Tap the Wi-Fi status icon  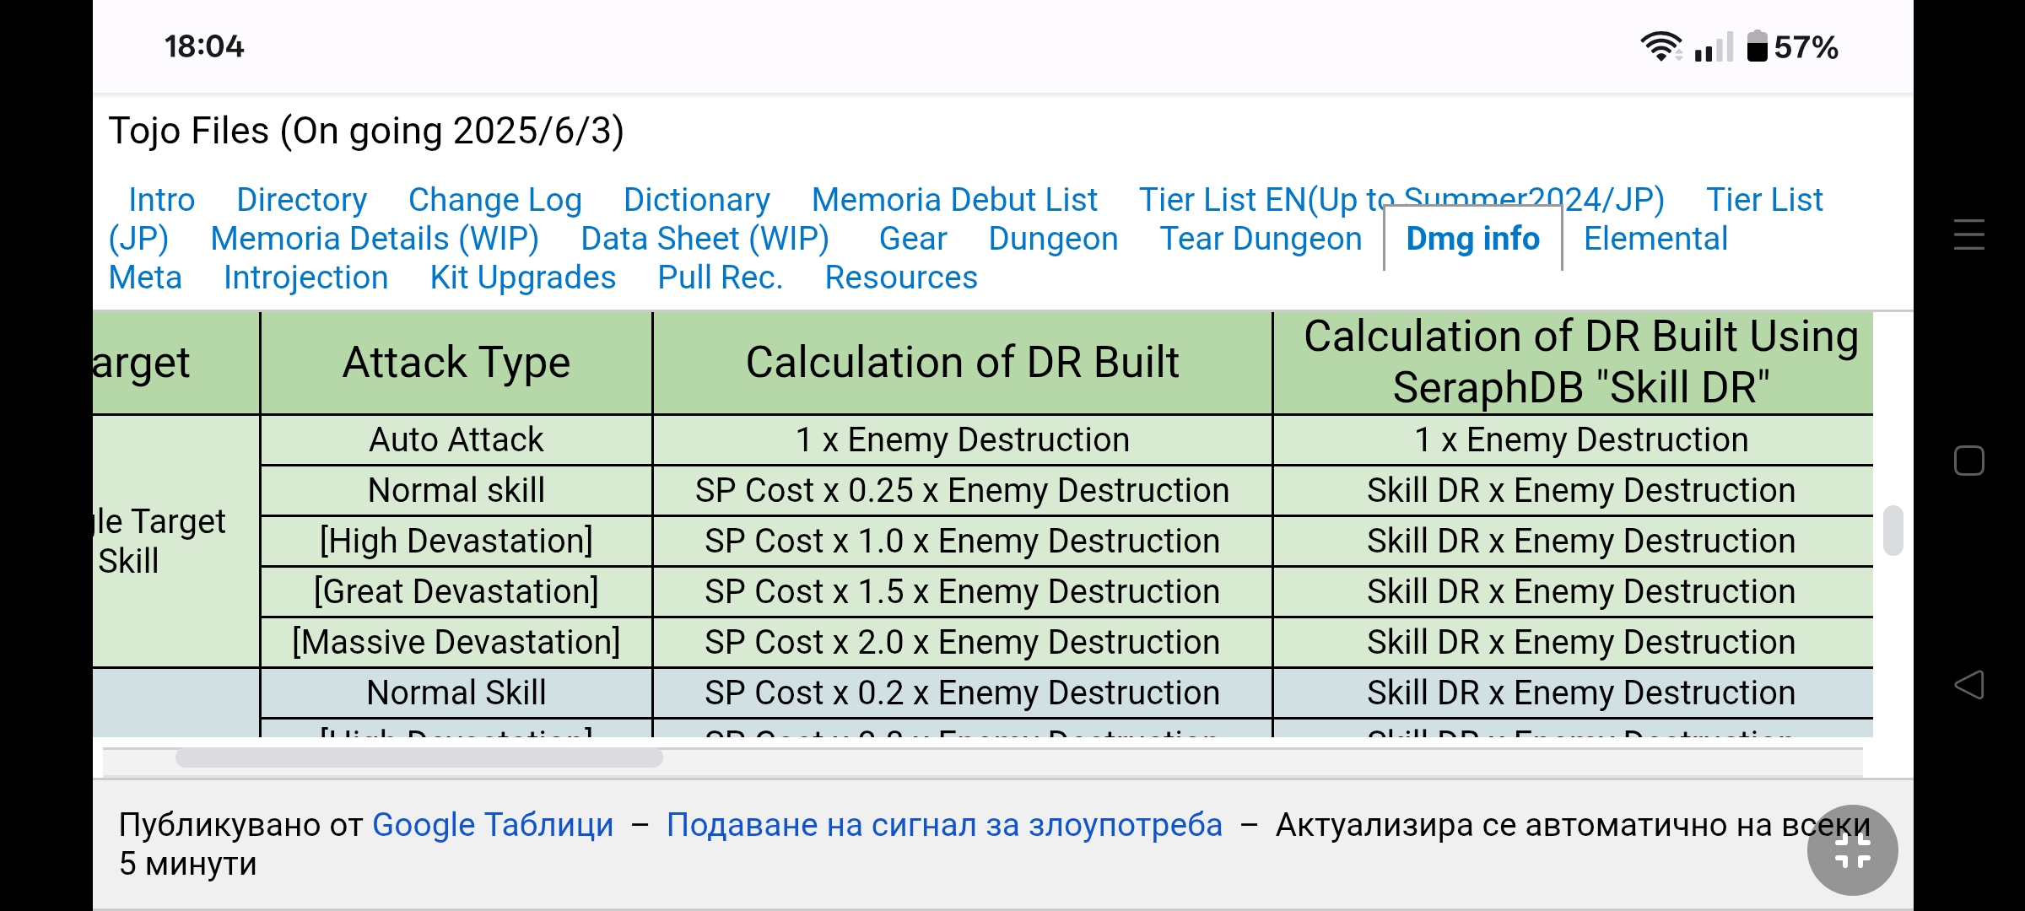pyautogui.click(x=1660, y=46)
